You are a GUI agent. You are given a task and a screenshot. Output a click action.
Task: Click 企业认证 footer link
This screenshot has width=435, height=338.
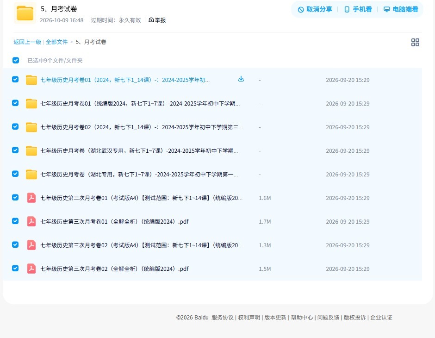click(x=381, y=318)
